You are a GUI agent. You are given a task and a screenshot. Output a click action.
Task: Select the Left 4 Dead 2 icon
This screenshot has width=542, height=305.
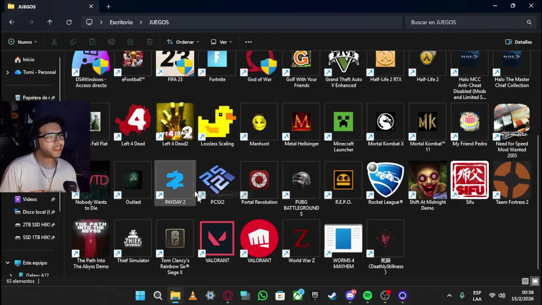175,122
